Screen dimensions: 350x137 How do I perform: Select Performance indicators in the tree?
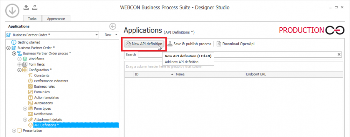[51, 81]
